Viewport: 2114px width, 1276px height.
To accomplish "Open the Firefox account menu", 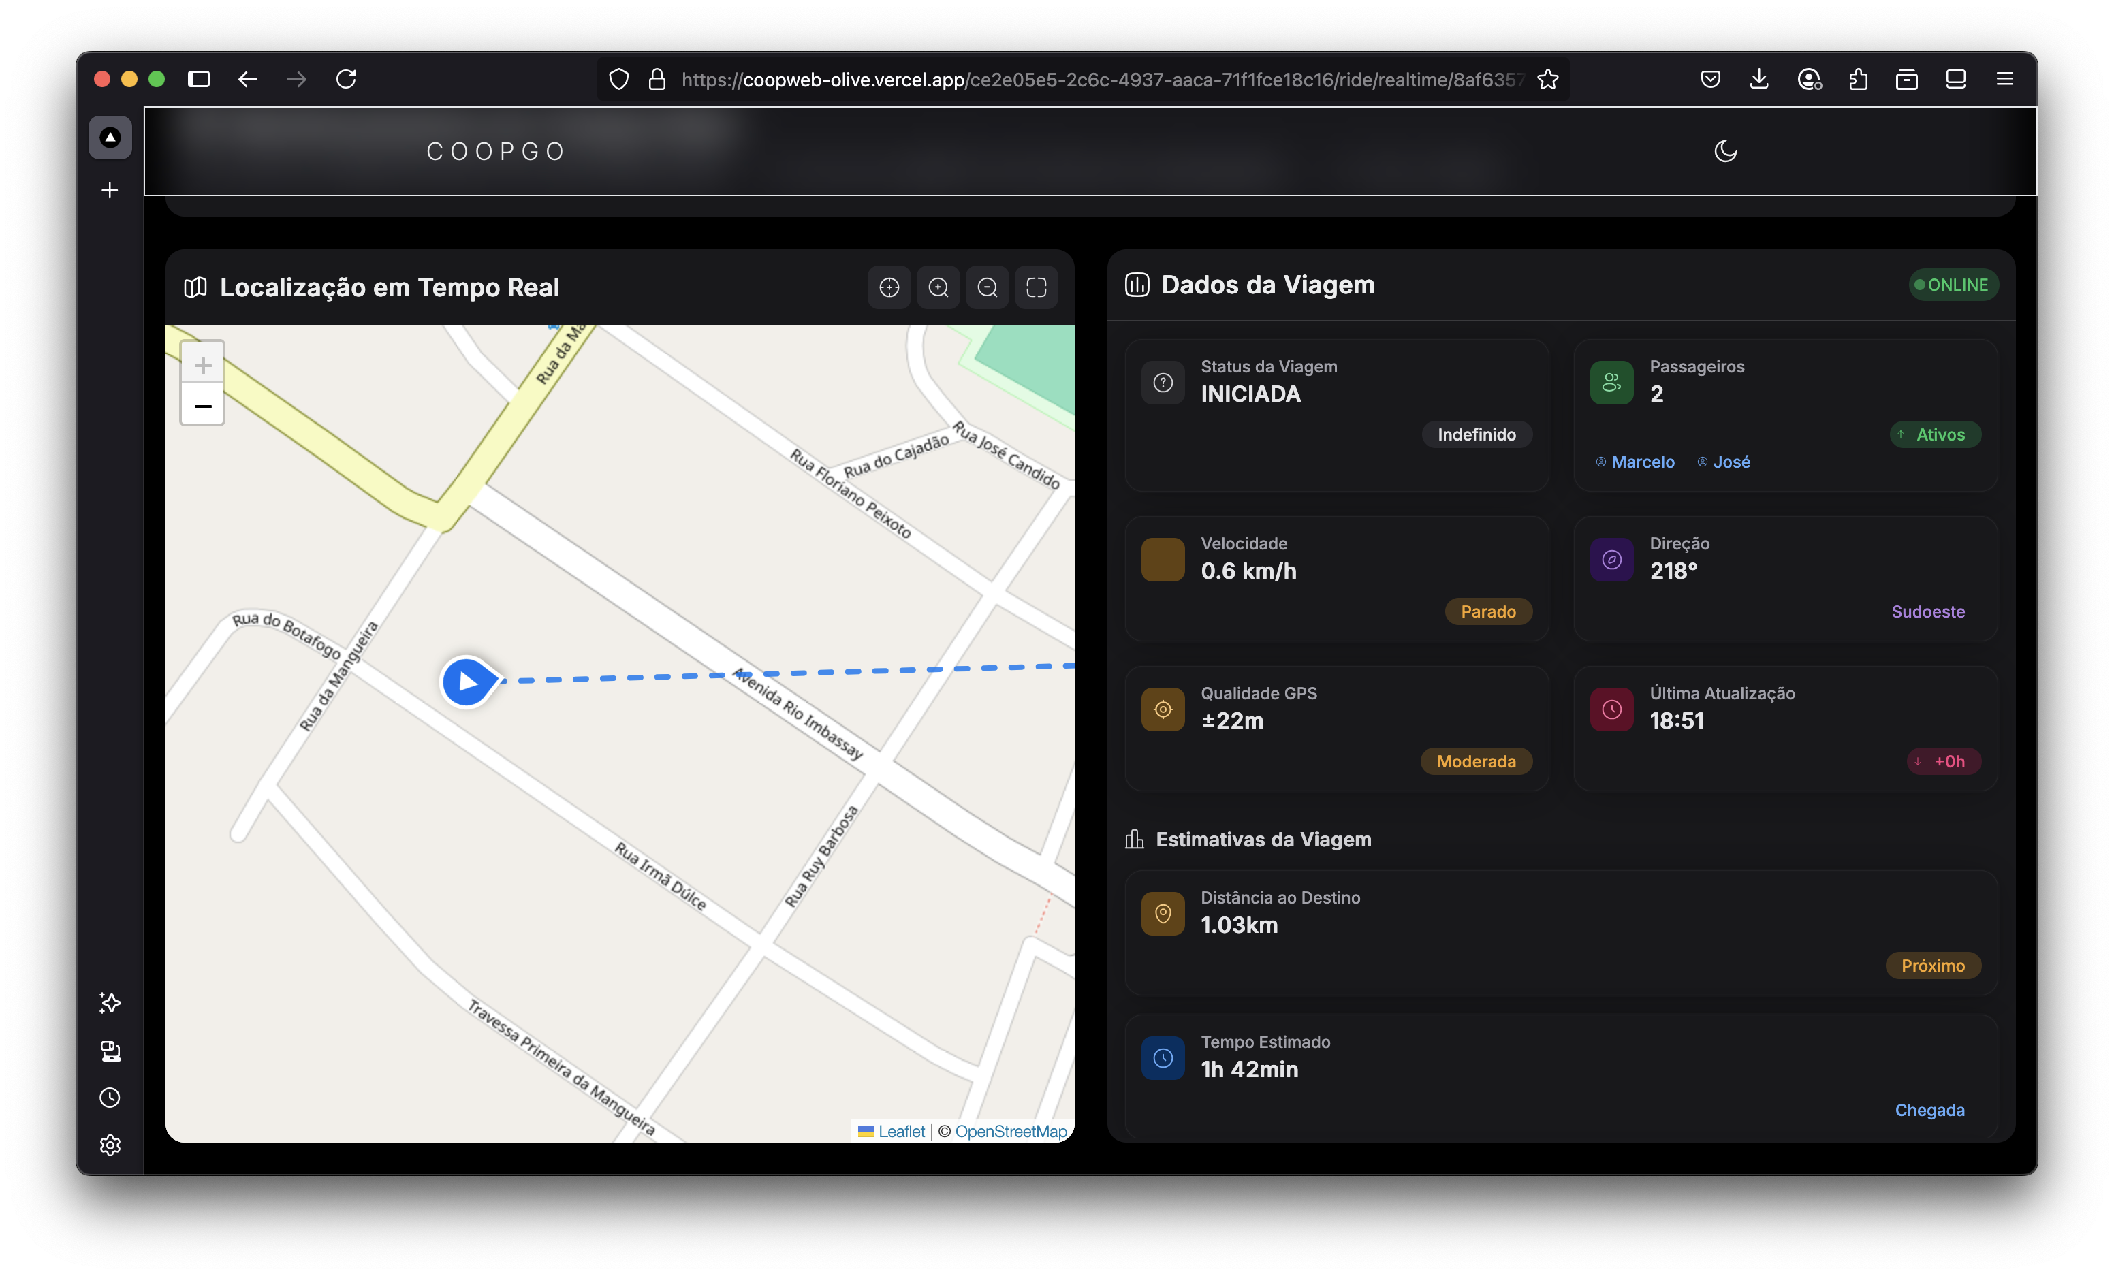I will (x=1809, y=79).
